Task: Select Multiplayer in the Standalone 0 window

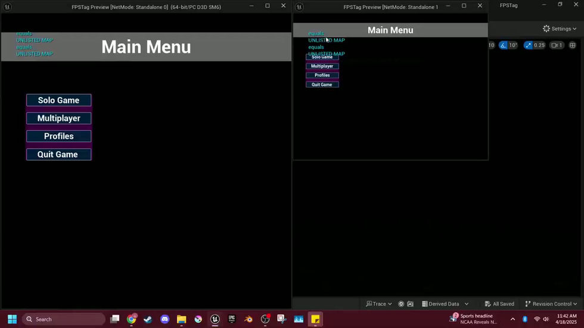Action: [x=59, y=118]
